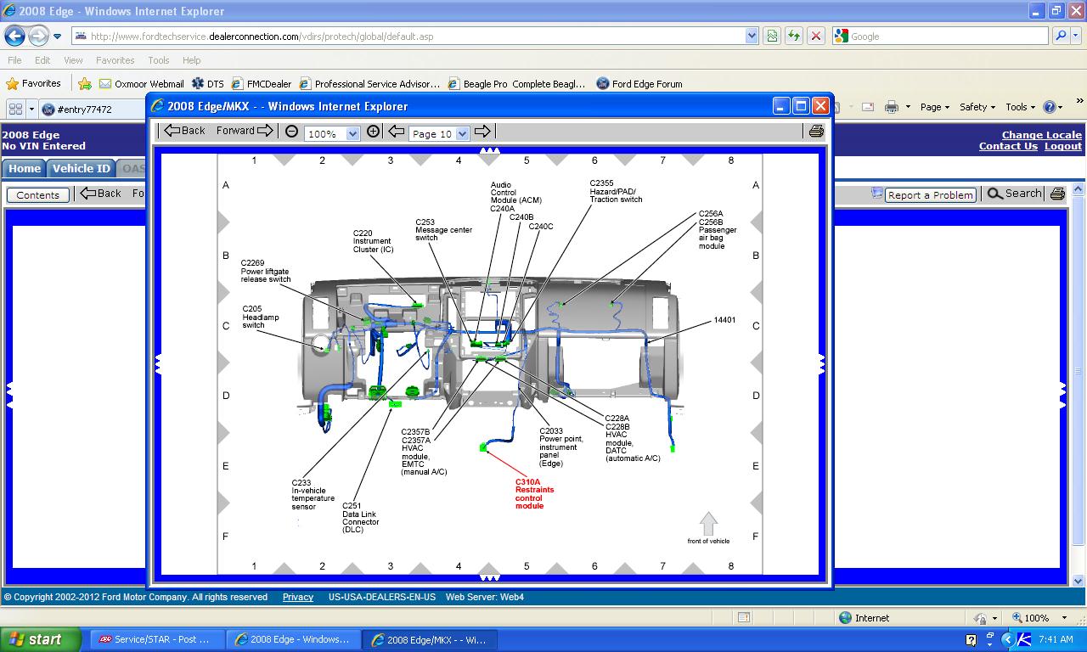Open the address bar history dropdown arrow
The height and width of the screenshot is (652, 1087).
click(752, 37)
